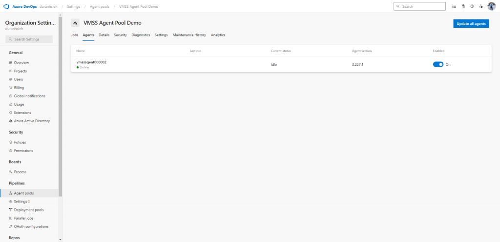Open Azure Active Directory settings

tap(32, 121)
